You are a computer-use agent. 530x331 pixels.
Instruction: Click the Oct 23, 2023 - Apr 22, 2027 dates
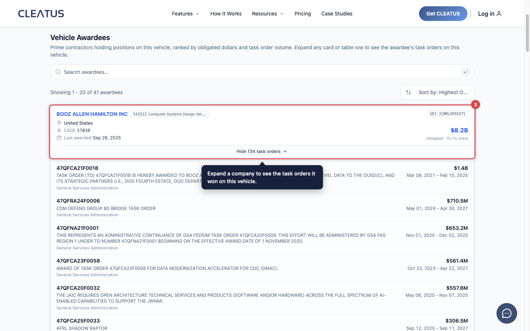[x=438, y=268]
